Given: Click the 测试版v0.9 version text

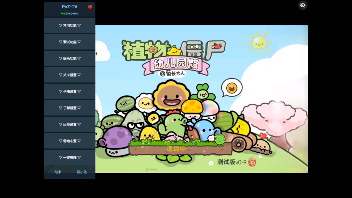Looking at the screenshot, I should [x=232, y=162].
